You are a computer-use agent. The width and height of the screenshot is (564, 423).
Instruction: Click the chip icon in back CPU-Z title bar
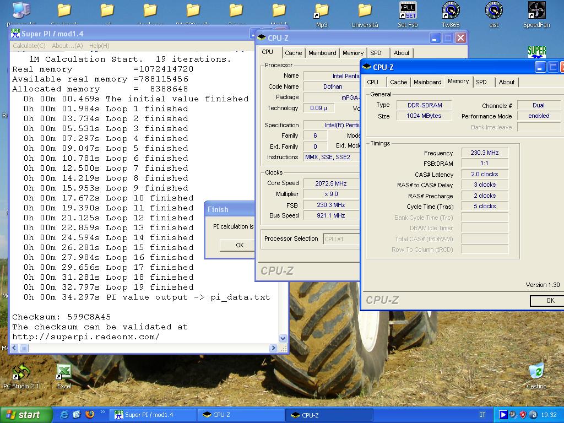[x=262, y=38]
